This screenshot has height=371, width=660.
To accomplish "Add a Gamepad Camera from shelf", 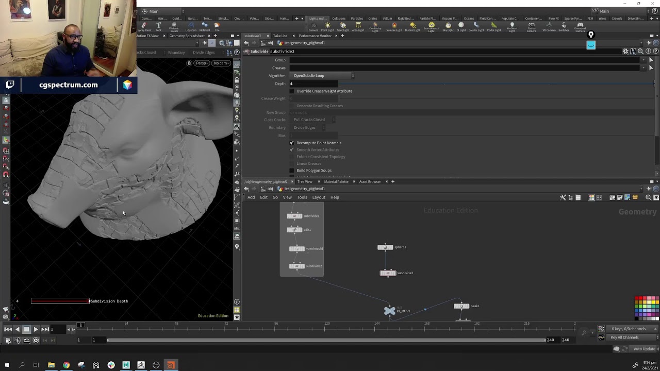I will tap(580, 27).
